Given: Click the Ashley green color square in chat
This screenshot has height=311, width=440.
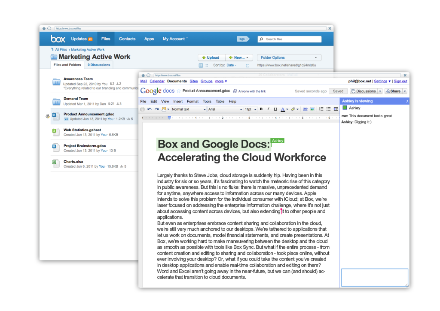Looking at the screenshot, I should pyautogui.click(x=345, y=108).
